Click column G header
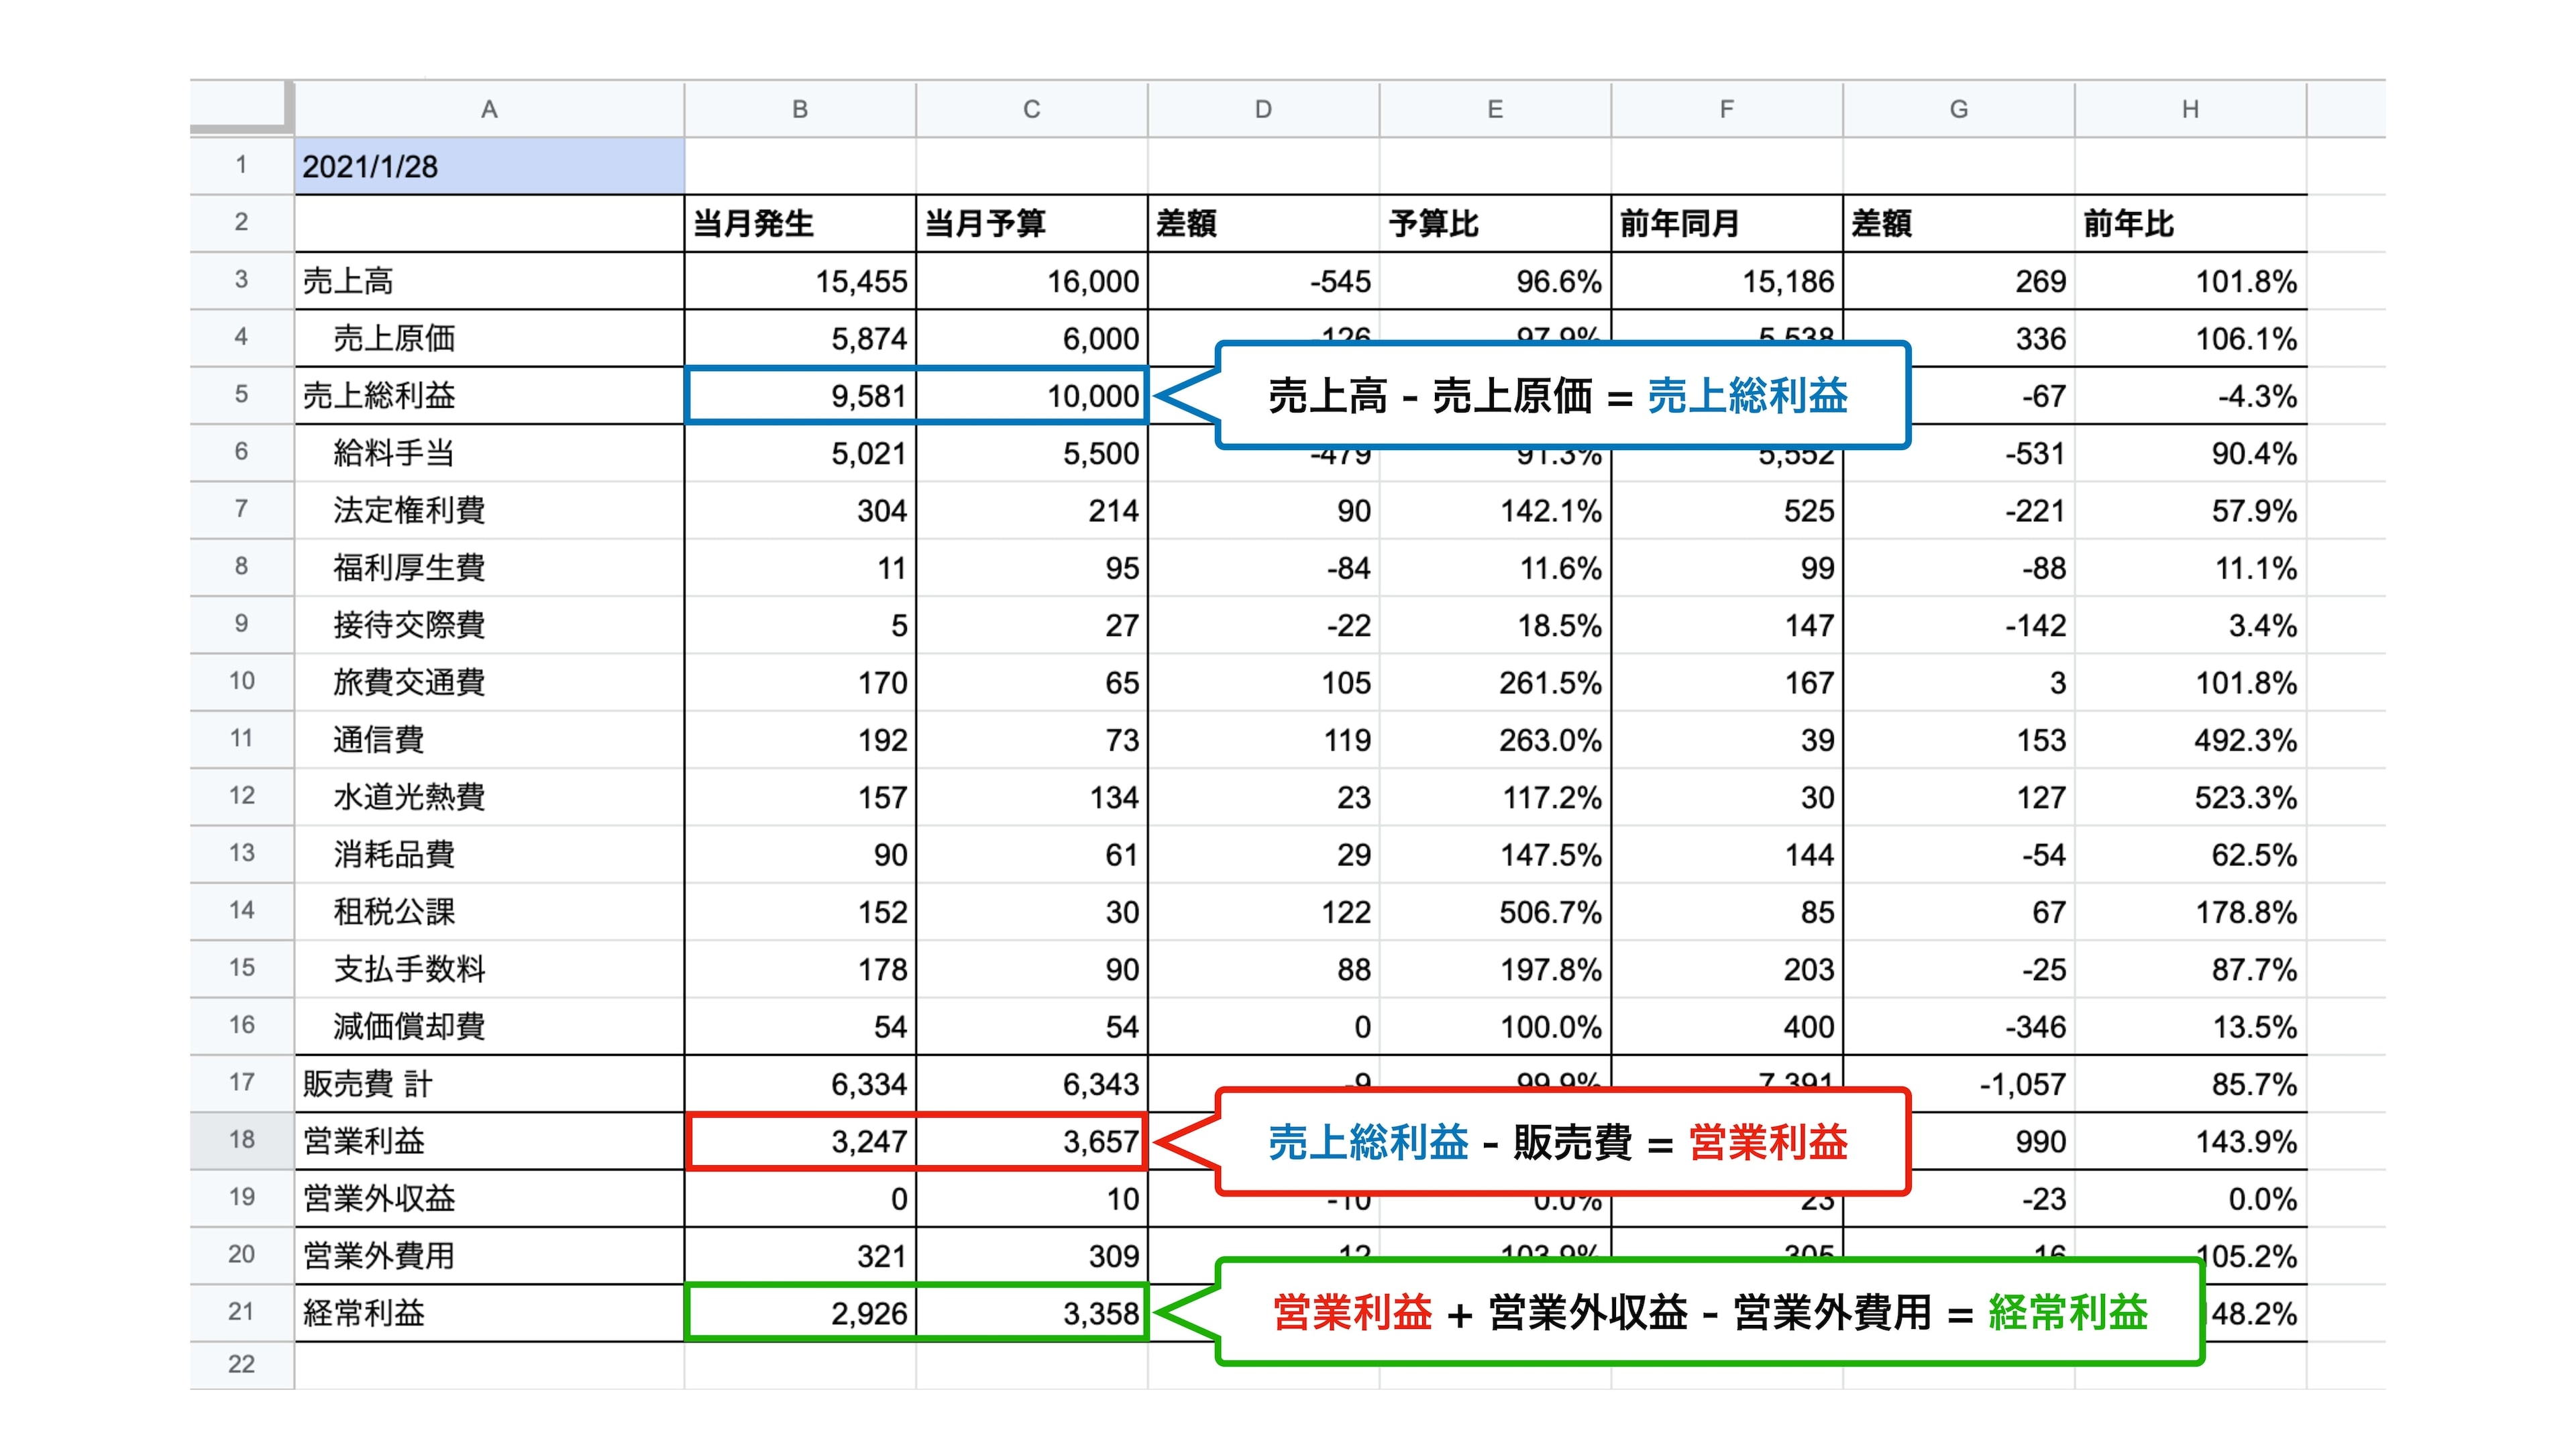 tap(1959, 109)
